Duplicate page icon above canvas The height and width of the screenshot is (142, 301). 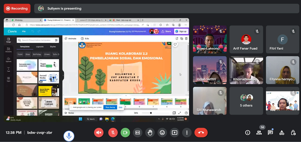[182, 38]
